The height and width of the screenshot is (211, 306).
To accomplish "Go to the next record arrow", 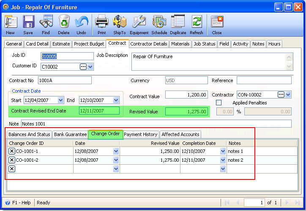I will coord(287,203).
